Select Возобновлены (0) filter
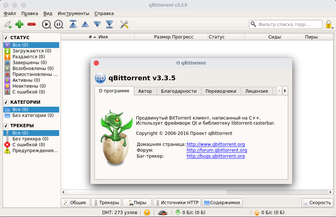Viewport: 336px width, 217px height. click(31, 68)
